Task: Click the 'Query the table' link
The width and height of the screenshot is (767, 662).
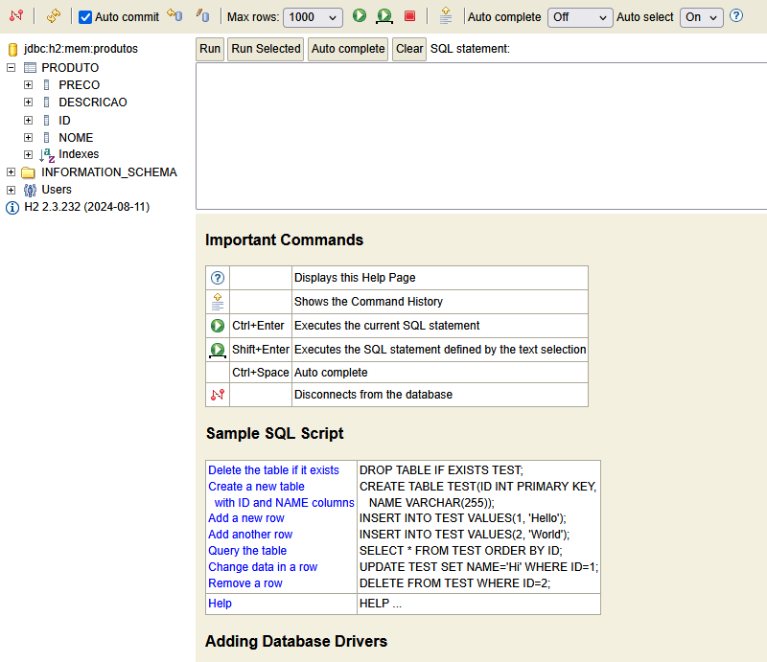Action: point(247,551)
